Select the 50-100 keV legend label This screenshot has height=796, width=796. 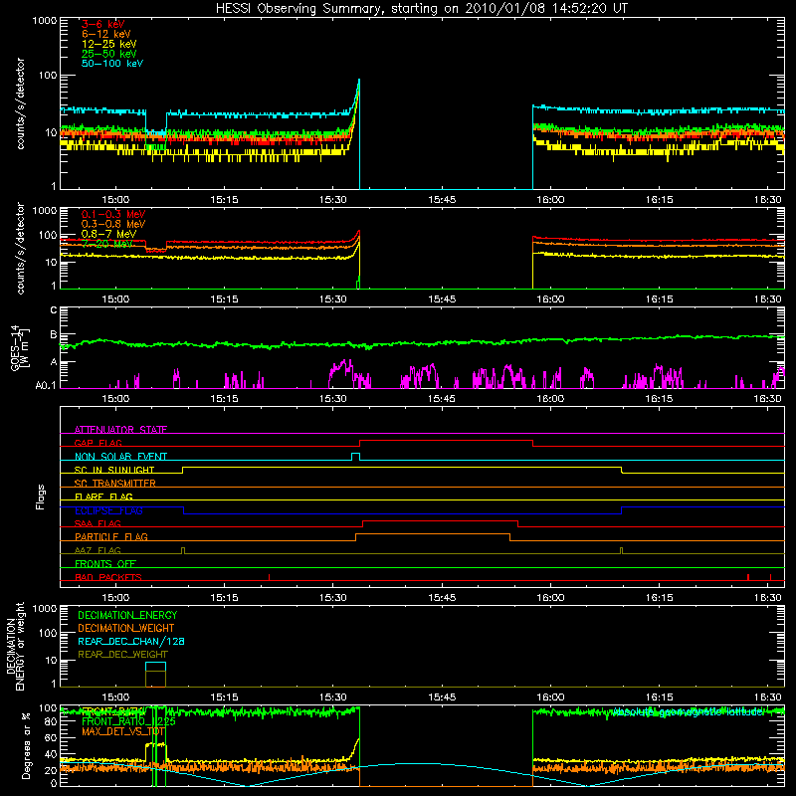(112, 64)
